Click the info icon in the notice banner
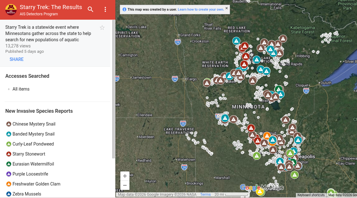 pos(124,10)
